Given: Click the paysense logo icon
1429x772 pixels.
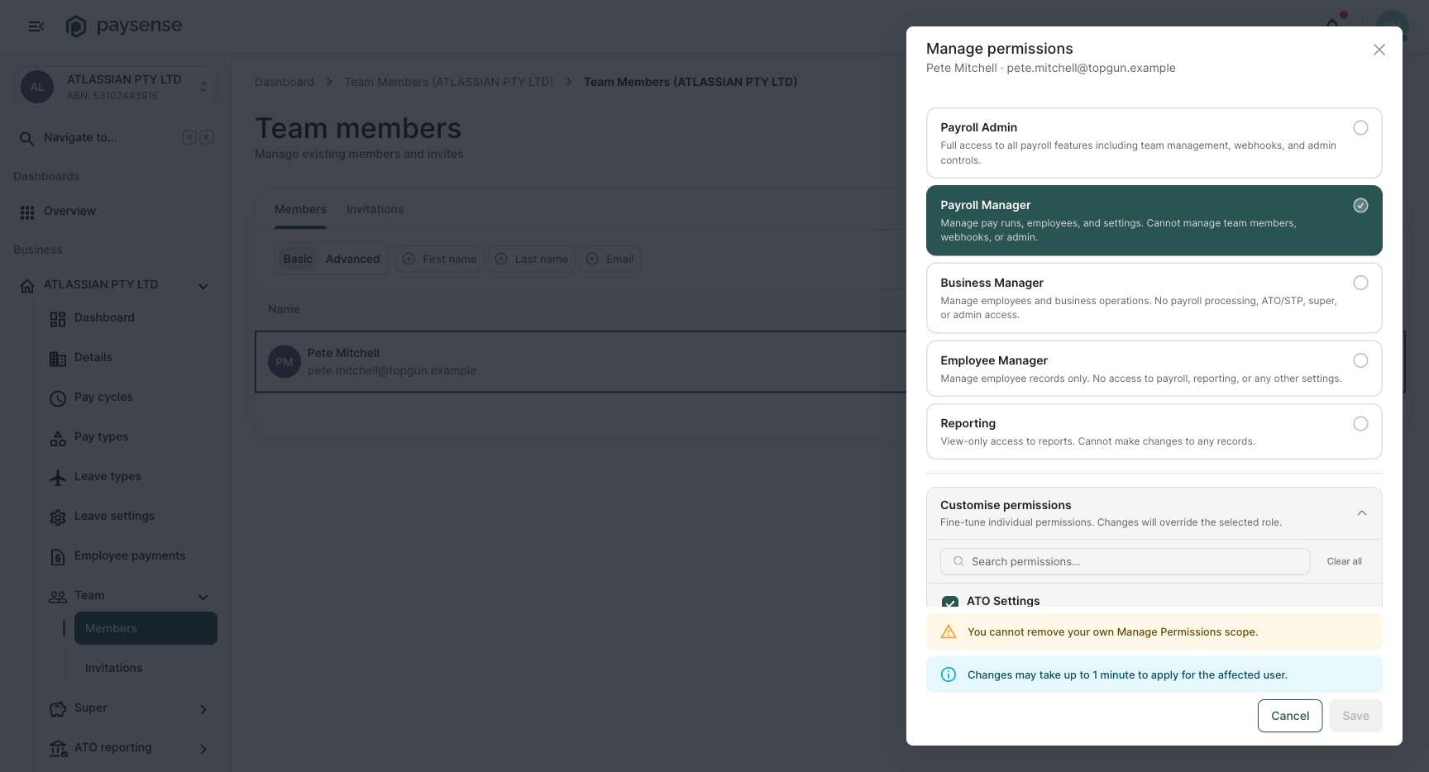Looking at the screenshot, I should (76, 26).
